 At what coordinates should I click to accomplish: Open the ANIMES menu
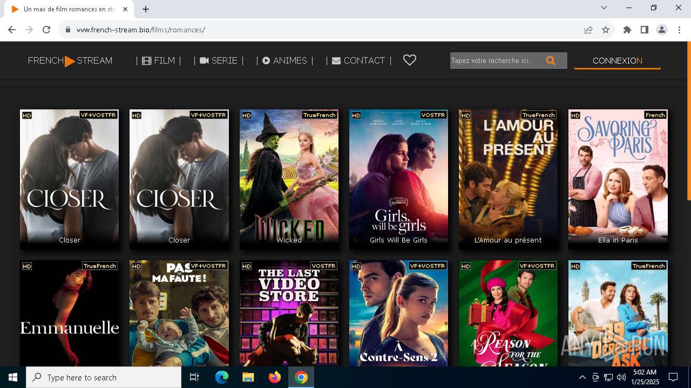pos(285,60)
